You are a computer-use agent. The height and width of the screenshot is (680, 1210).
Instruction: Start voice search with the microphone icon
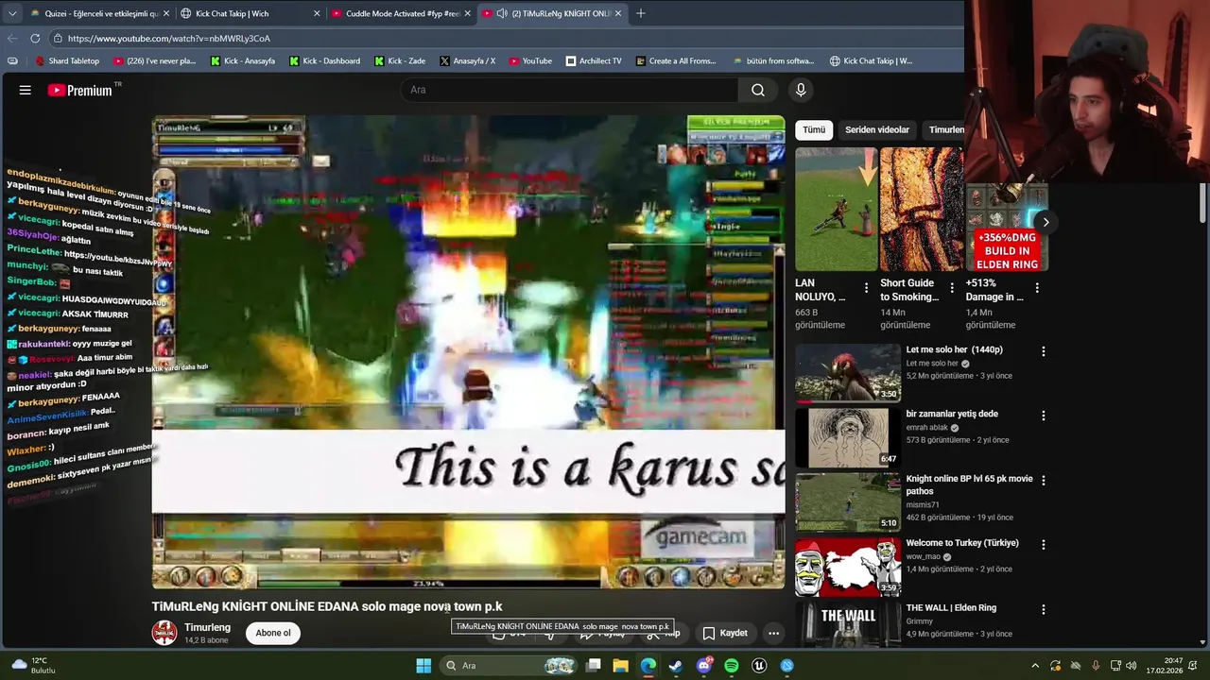click(x=801, y=90)
